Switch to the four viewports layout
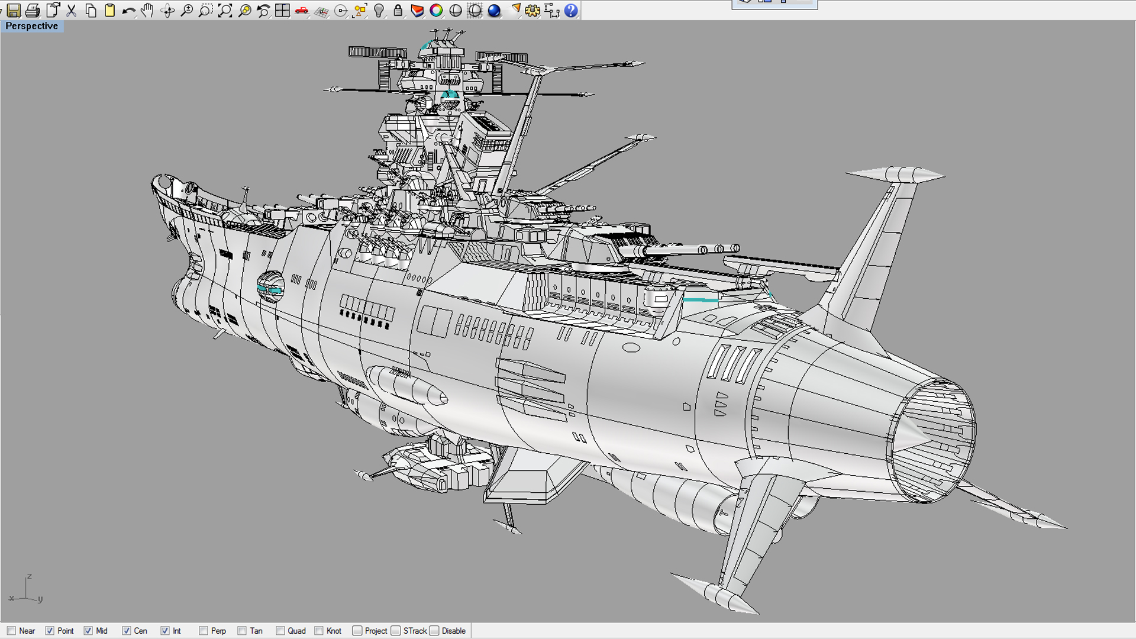The height and width of the screenshot is (639, 1136). tap(282, 11)
